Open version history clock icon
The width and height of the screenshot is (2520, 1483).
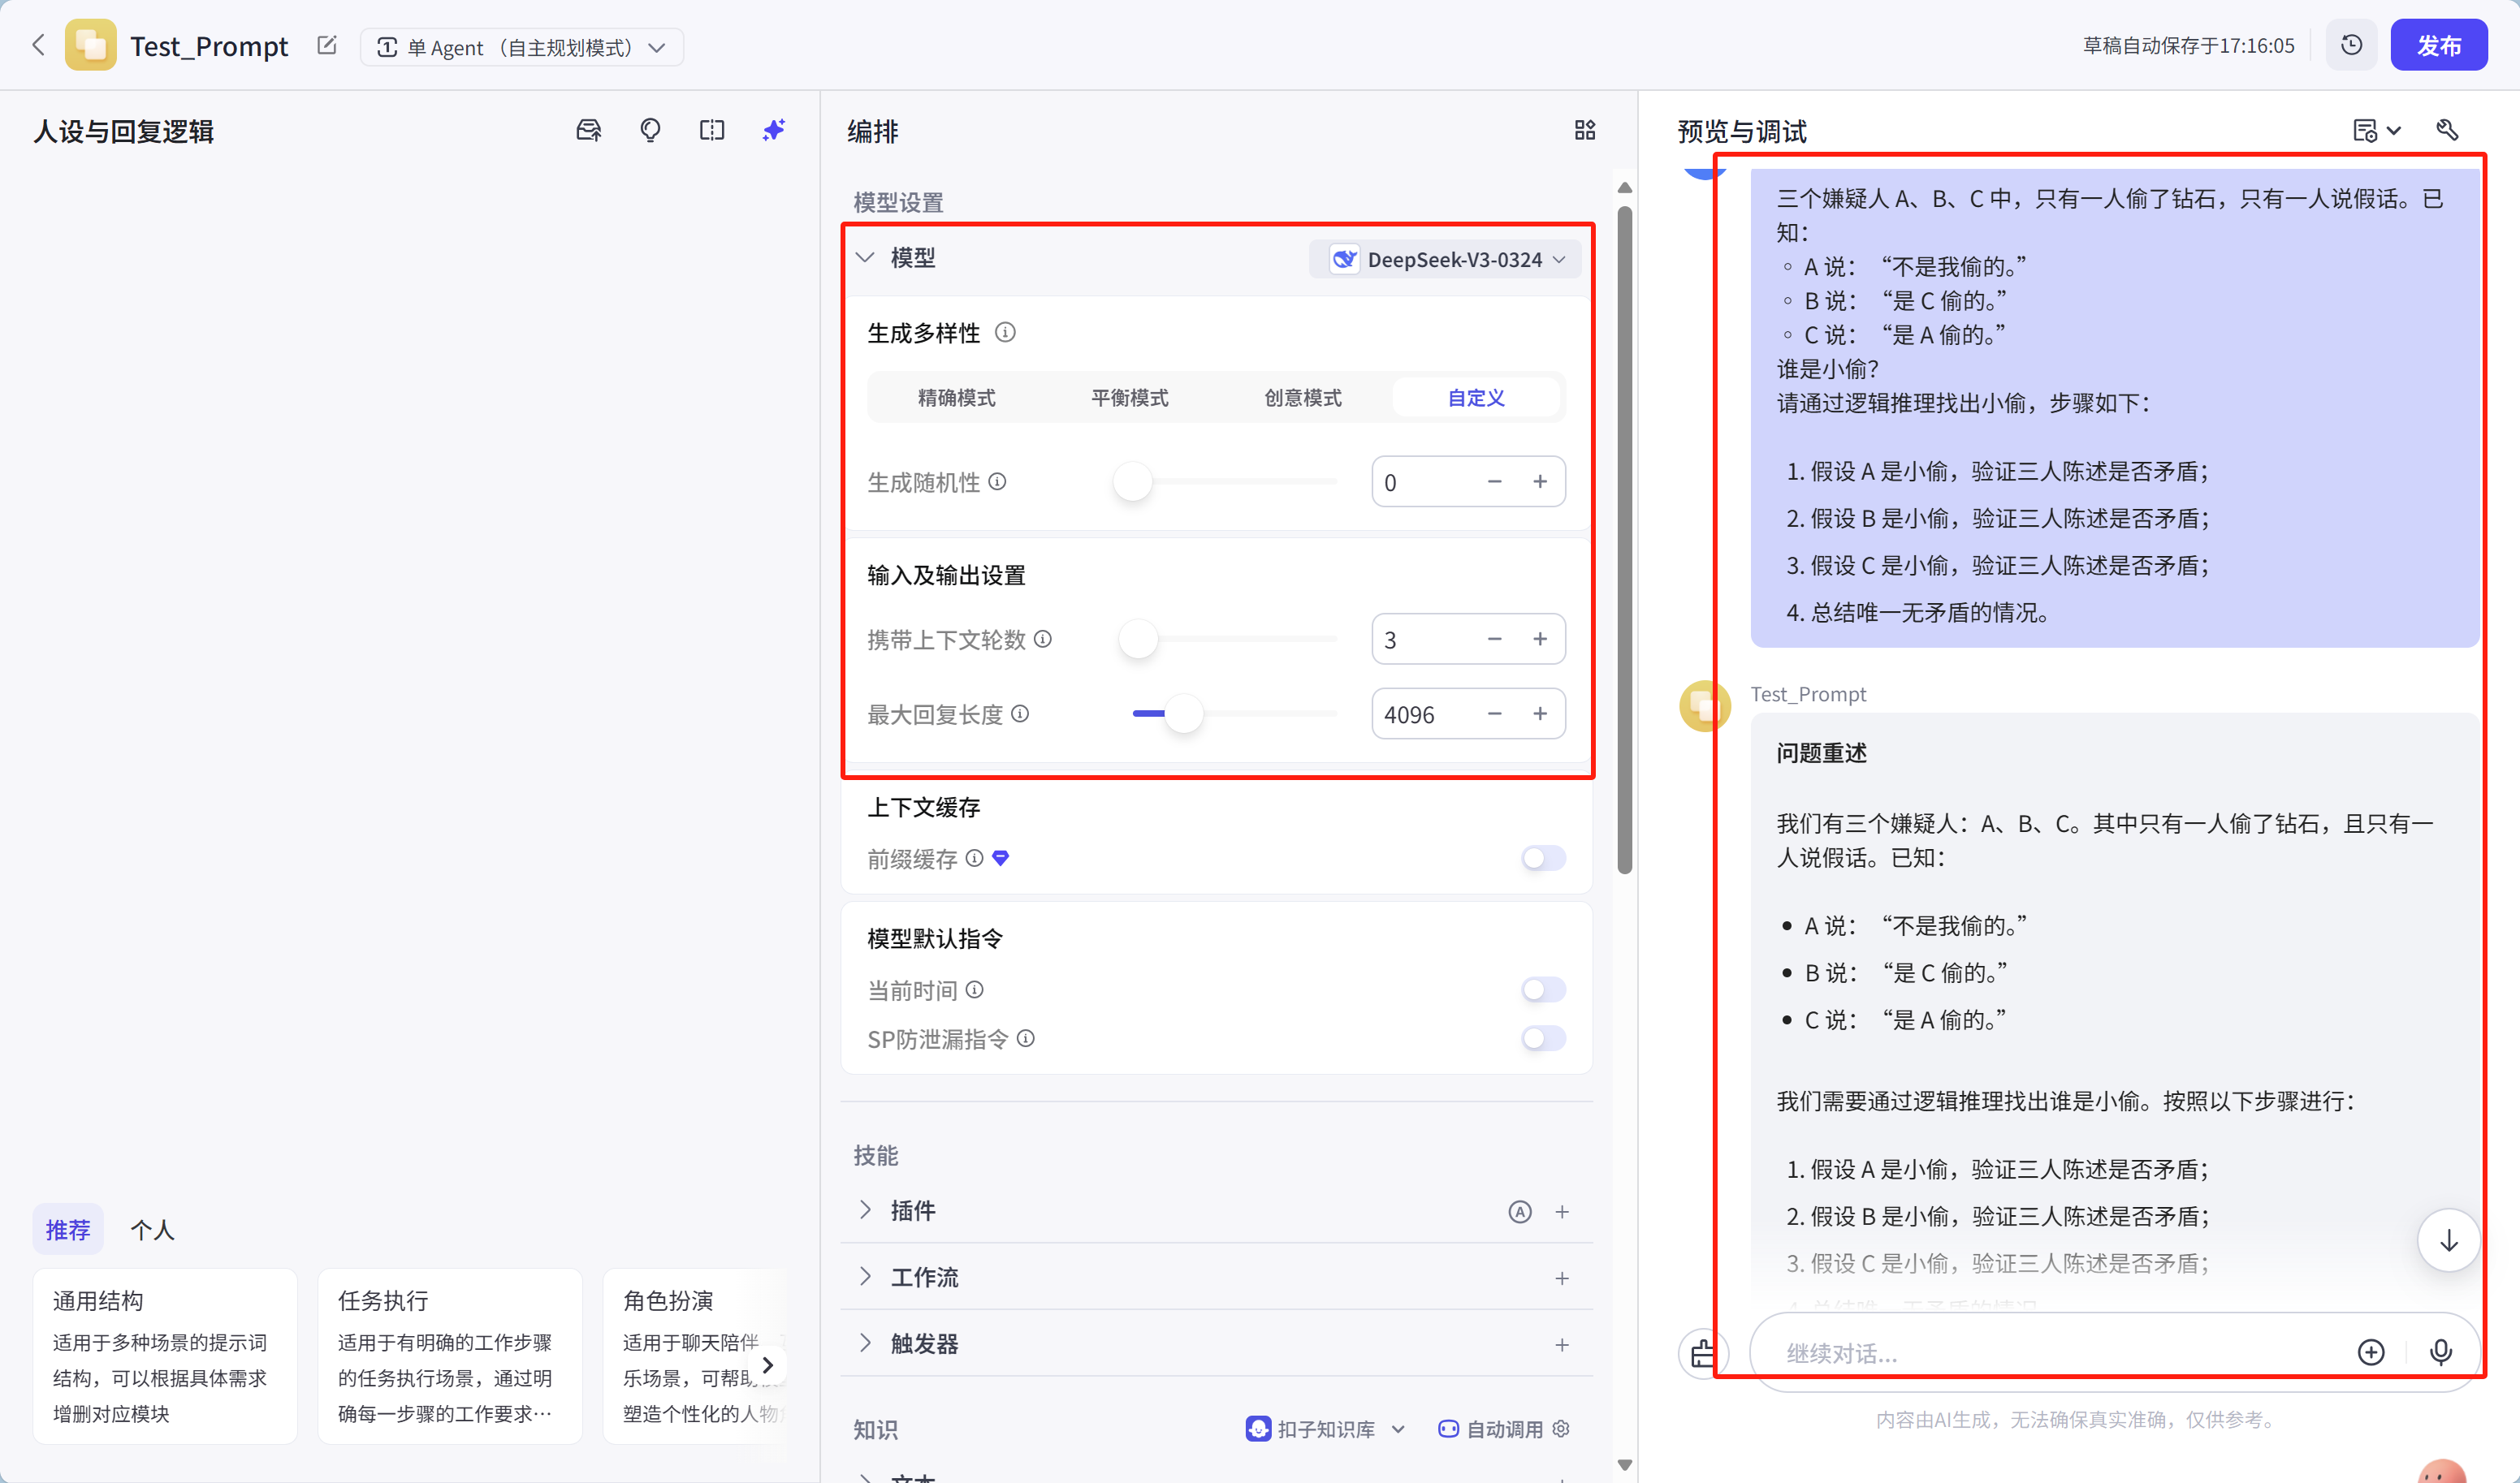(x=2351, y=45)
